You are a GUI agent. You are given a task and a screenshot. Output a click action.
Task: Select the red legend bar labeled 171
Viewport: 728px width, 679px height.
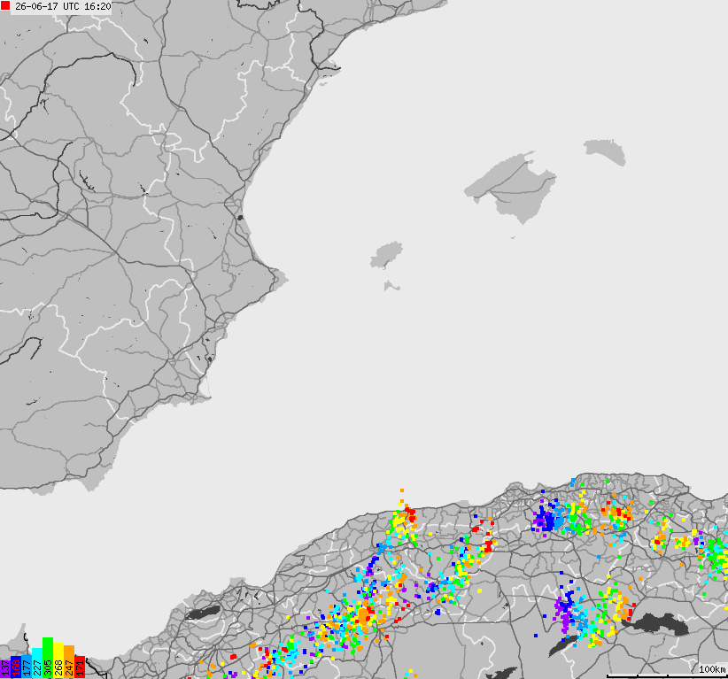(x=80, y=667)
